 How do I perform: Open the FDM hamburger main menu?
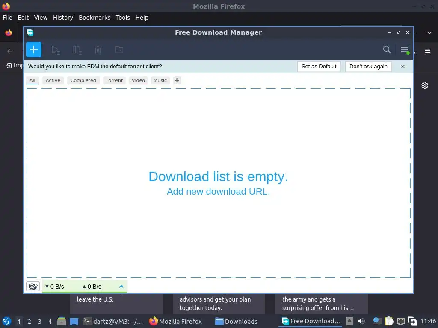pyautogui.click(x=405, y=50)
